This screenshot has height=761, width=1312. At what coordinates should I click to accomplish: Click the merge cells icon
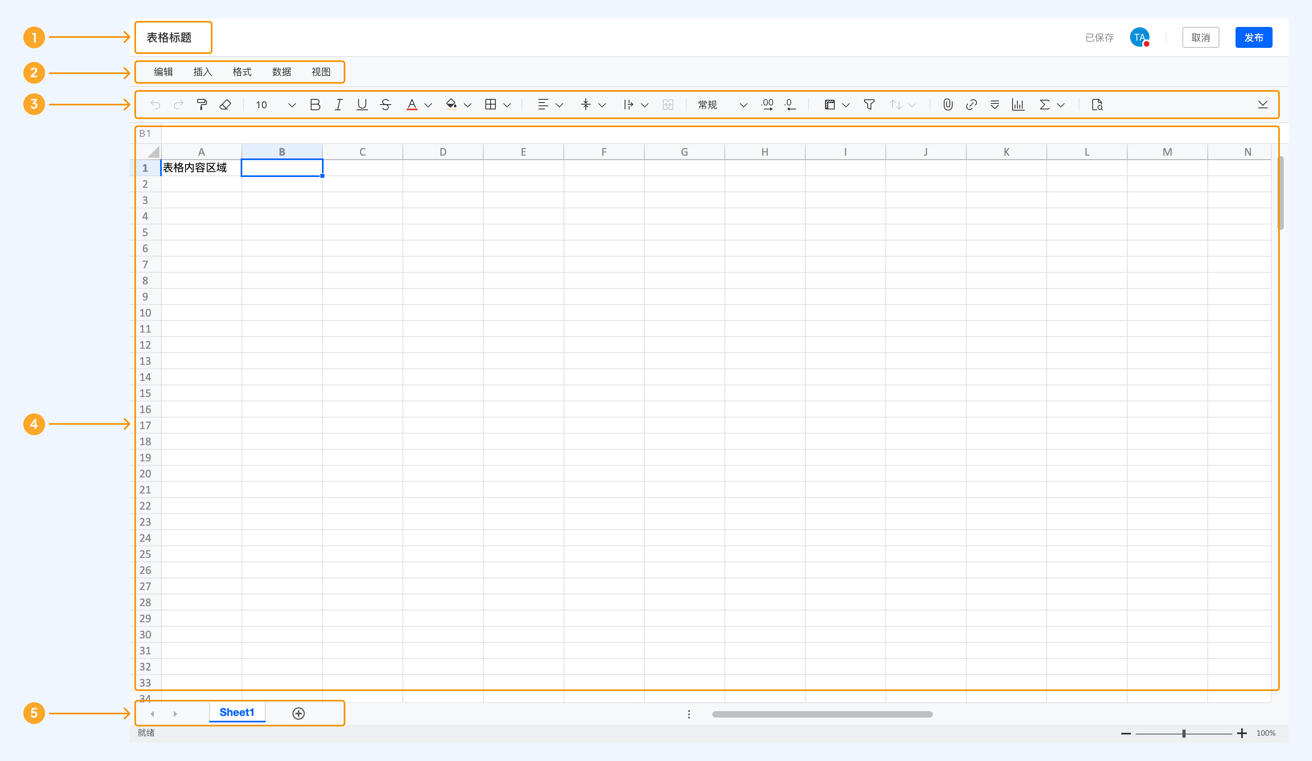668,105
